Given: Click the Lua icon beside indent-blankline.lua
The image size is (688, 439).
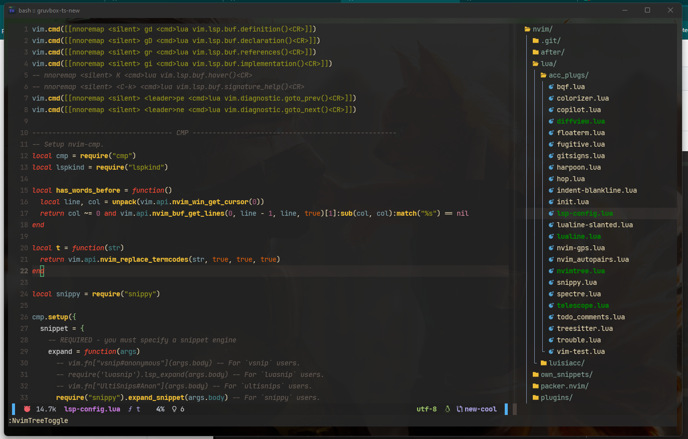Looking at the screenshot, I should pos(551,190).
